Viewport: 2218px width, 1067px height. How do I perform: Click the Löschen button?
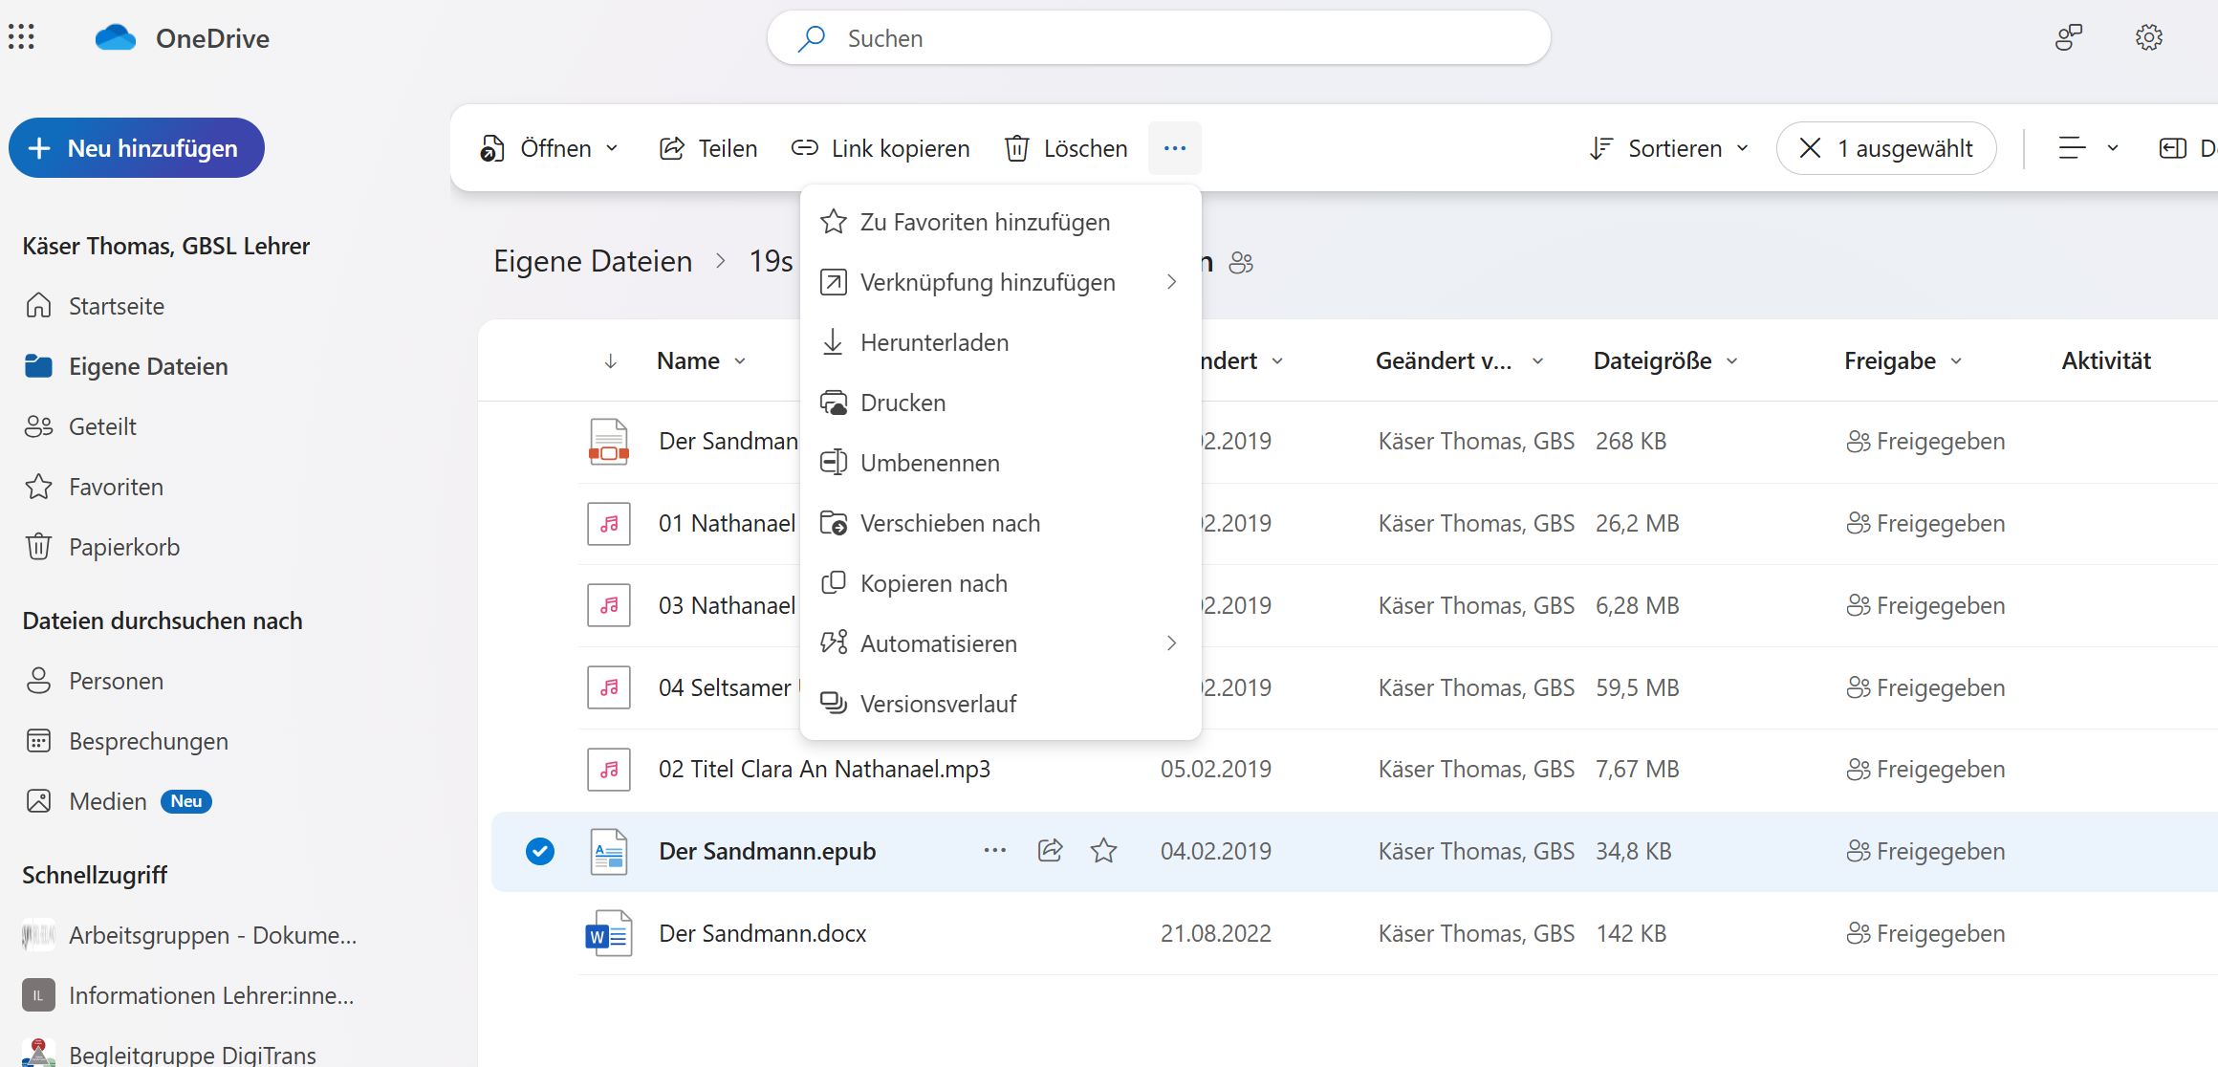click(1066, 148)
